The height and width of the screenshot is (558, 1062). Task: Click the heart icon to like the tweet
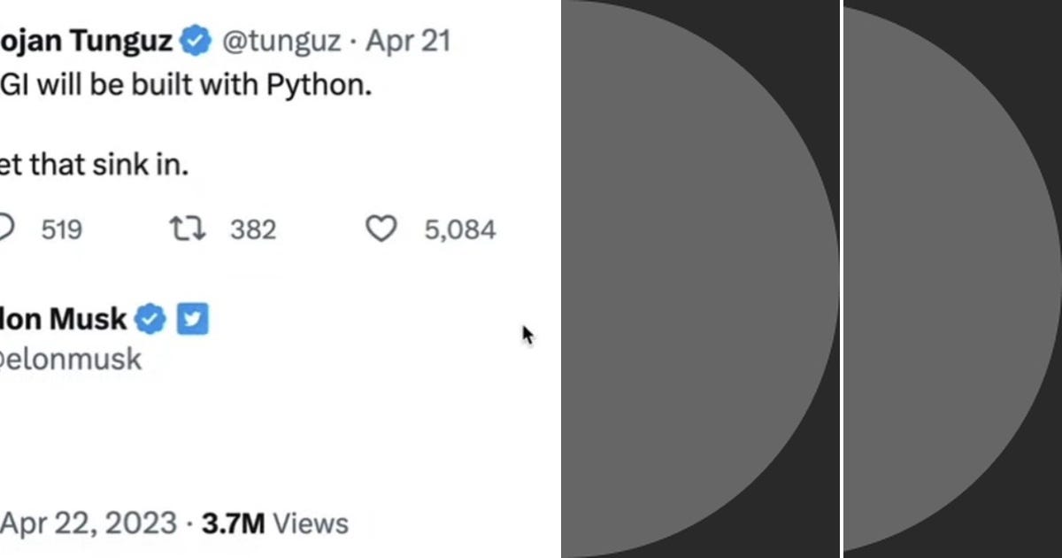click(x=381, y=229)
